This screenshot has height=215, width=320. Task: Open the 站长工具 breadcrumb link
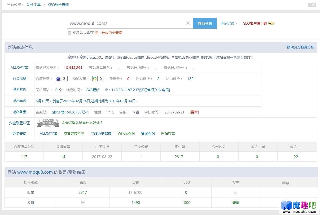tap(34, 5)
